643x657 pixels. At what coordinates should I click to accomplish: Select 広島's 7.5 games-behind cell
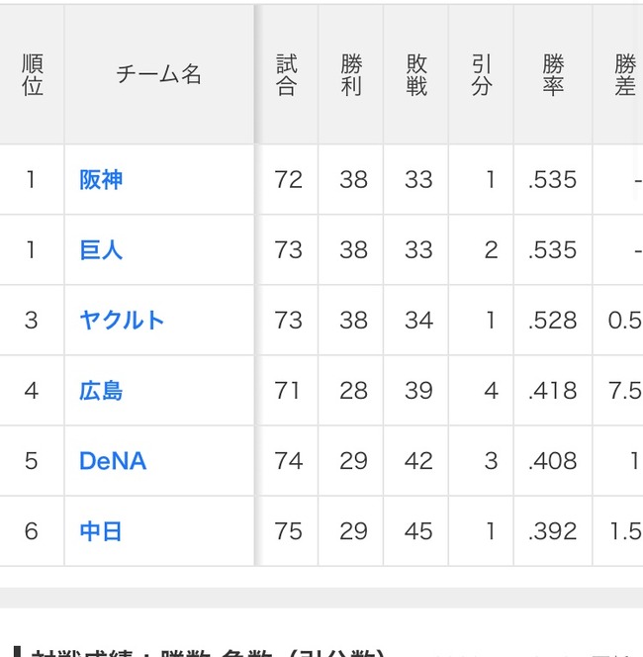click(618, 391)
